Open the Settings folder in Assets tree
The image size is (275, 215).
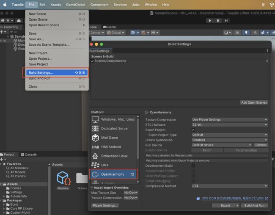click(x=16, y=192)
